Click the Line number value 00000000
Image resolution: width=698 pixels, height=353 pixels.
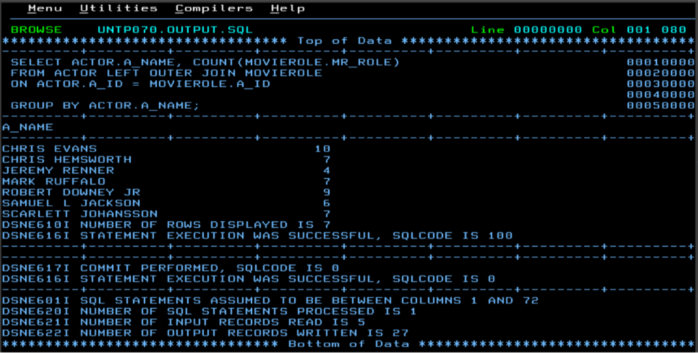click(x=548, y=30)
